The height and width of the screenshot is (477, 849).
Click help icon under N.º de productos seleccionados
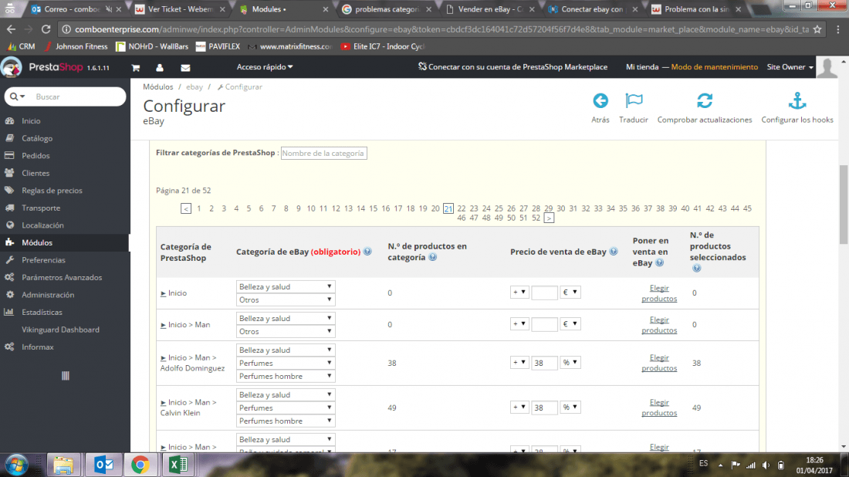tap(697, 268)
